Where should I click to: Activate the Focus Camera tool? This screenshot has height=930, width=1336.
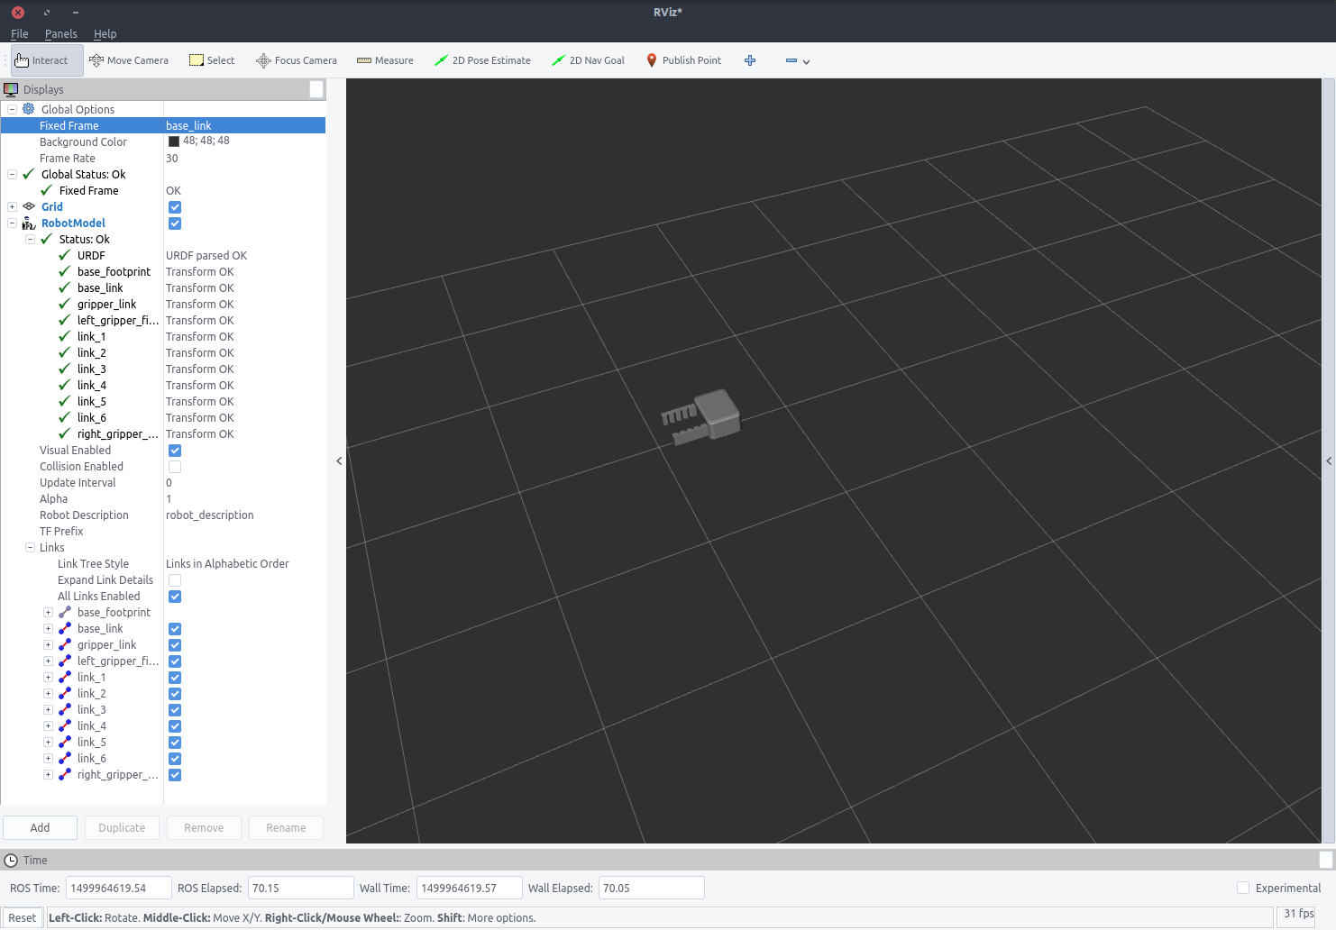click(297, 60)
